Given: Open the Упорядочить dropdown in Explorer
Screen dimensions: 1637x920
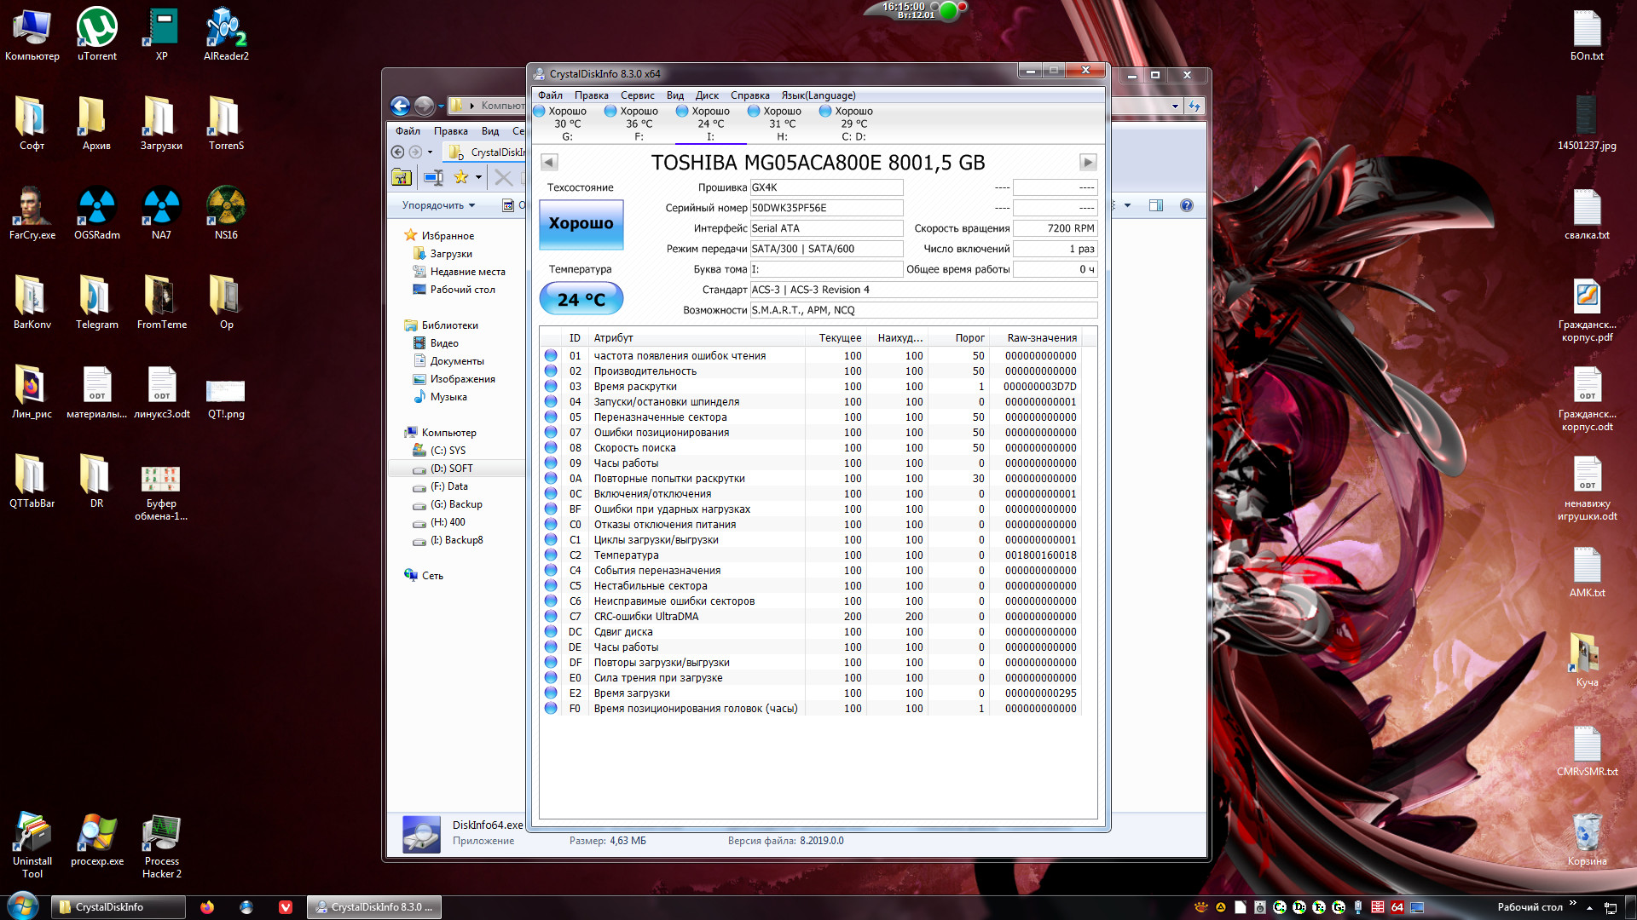Looking at the screenshot, I should click(x=438, y=205).
